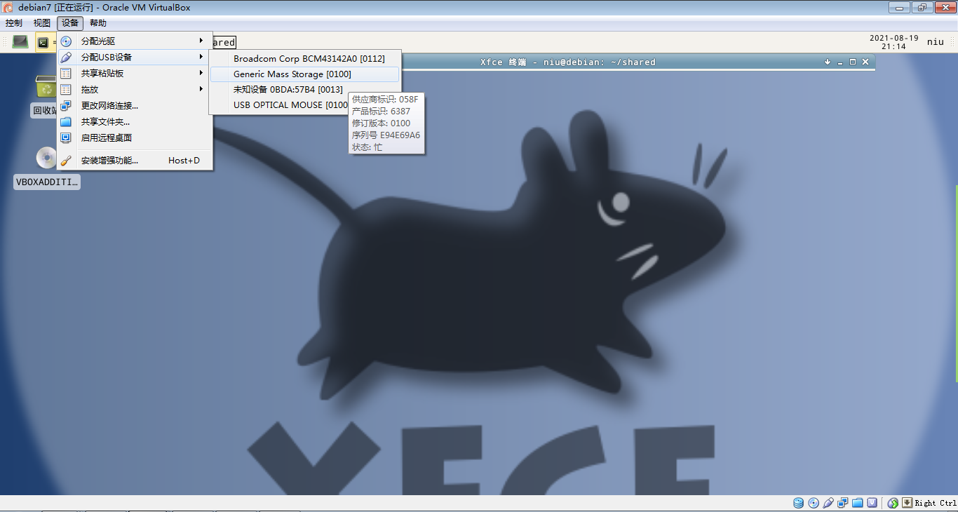Open the 视图 menu
The width and height of the screenshot is (958, 512).
point(42,23)
